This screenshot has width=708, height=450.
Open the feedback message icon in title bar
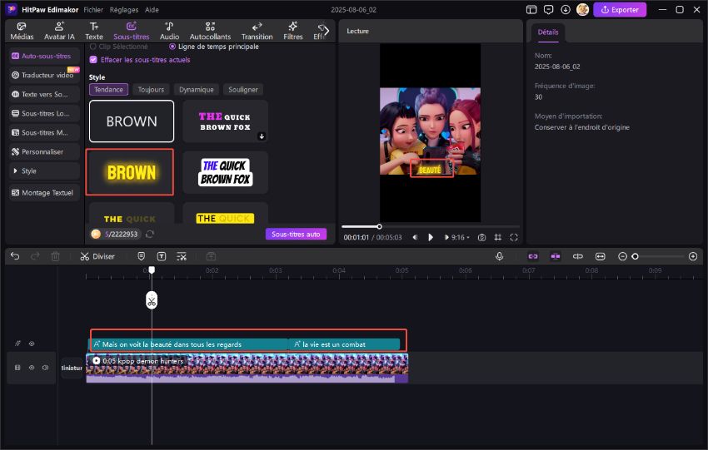click(x=548, y=9)
